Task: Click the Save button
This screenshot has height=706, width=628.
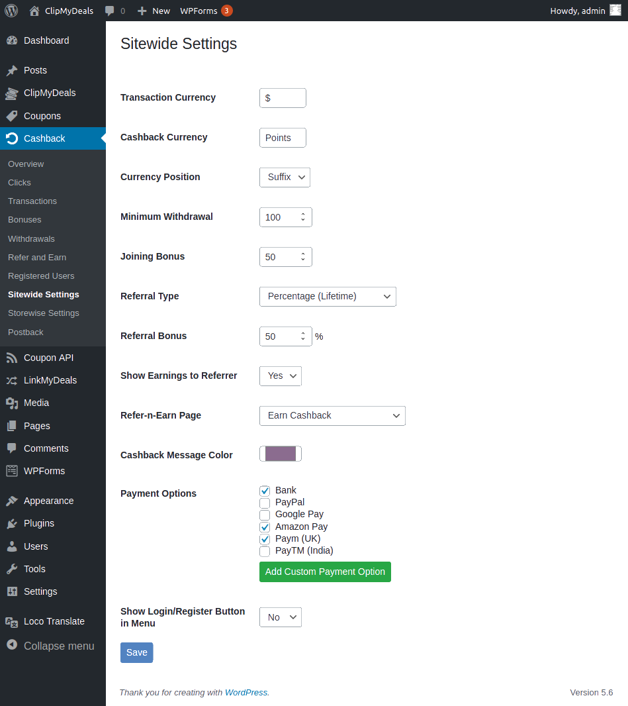Action: 137,652
